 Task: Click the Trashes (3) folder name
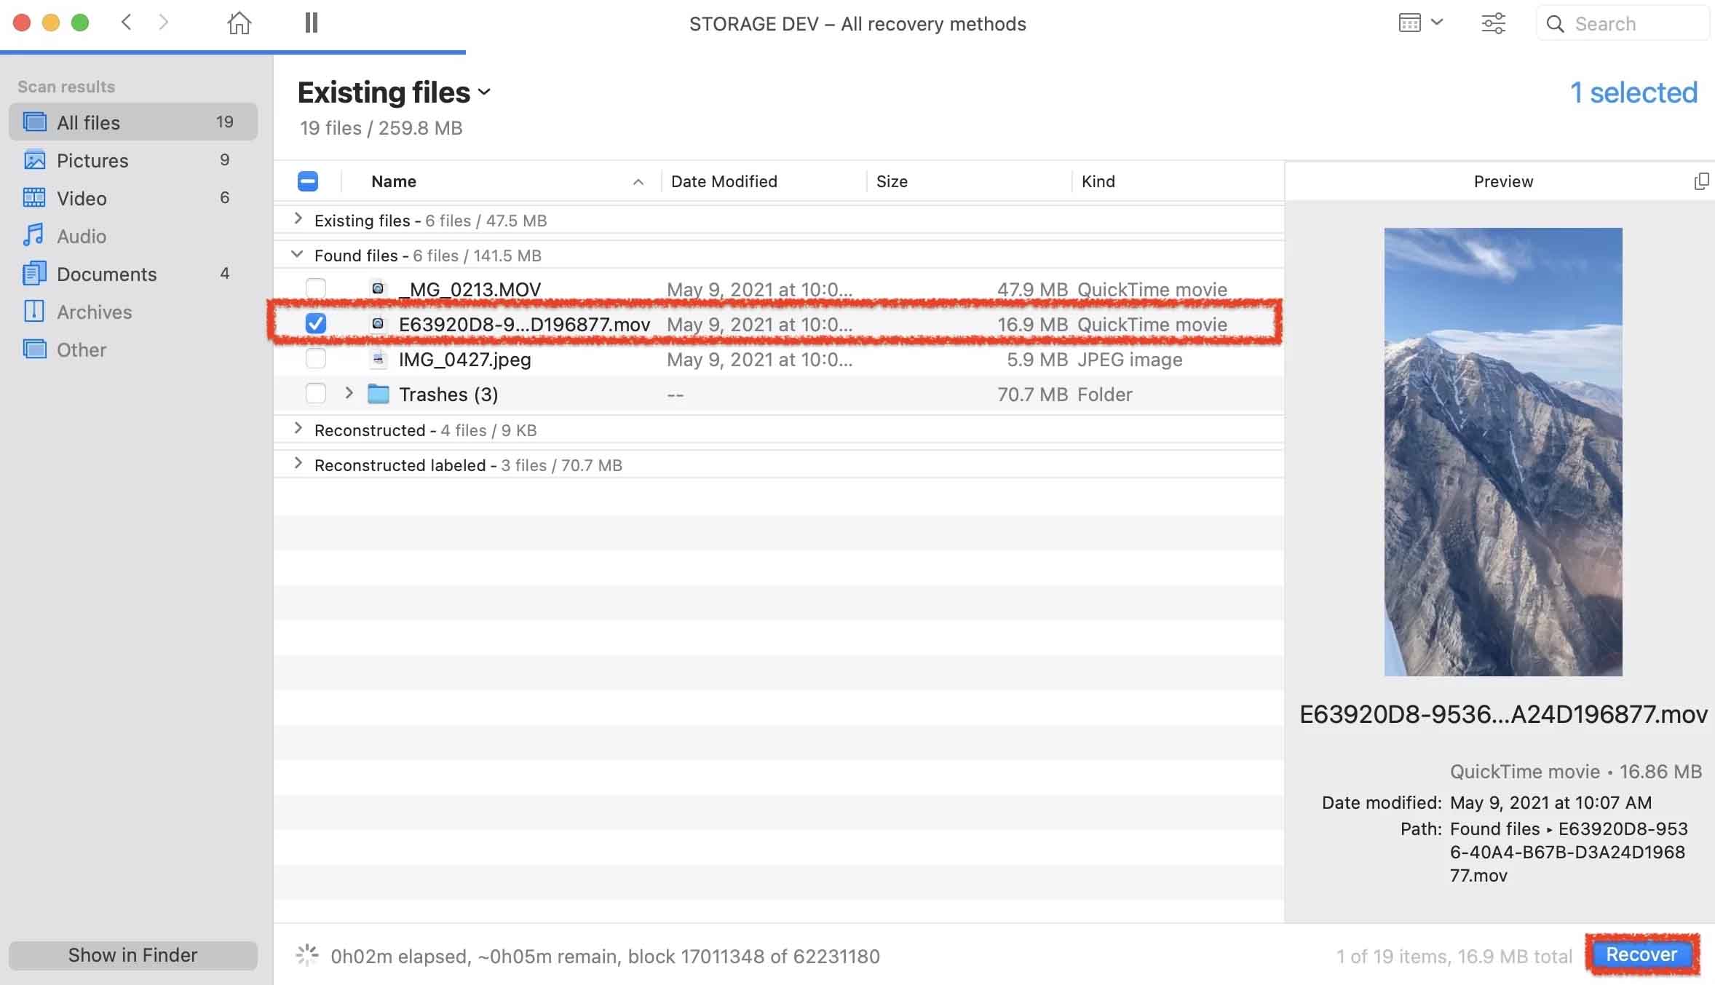pos(448,394)
